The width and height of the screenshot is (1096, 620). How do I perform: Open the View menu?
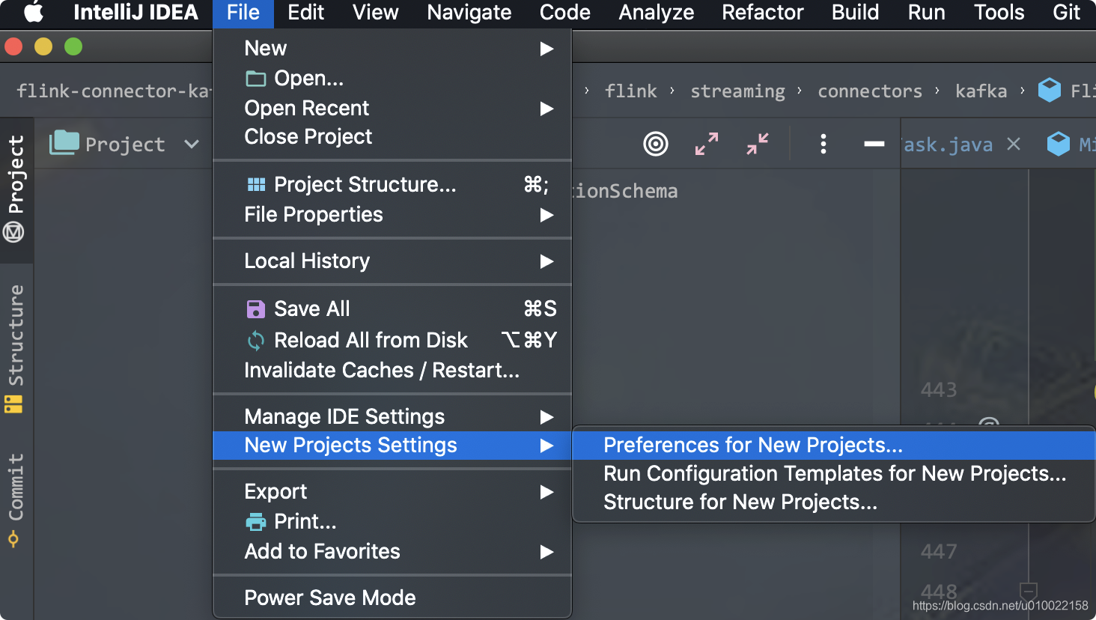click(375, 13)
